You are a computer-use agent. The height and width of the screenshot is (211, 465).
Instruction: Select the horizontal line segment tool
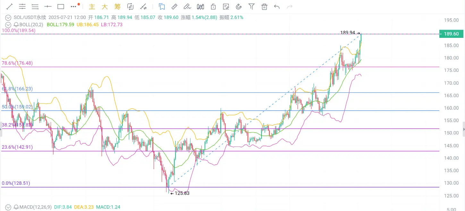click(x=48, y=6)
